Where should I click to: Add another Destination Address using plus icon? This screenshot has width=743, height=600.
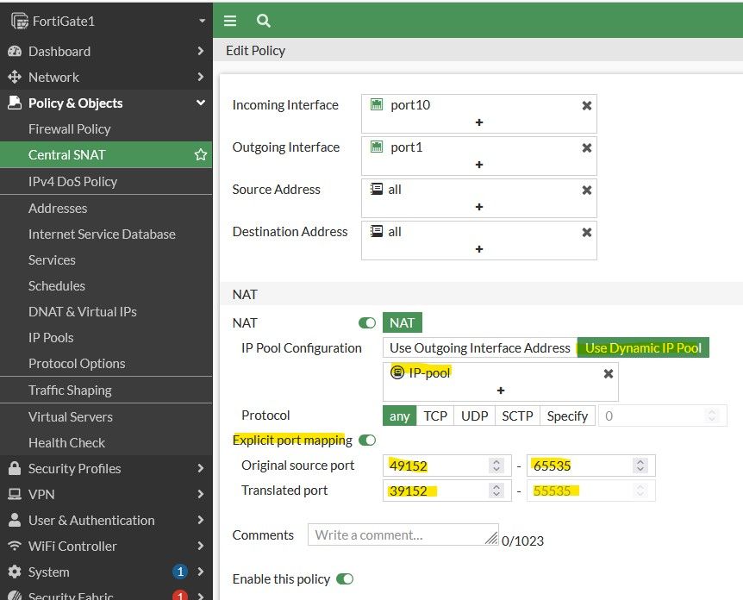coord(479,249)
